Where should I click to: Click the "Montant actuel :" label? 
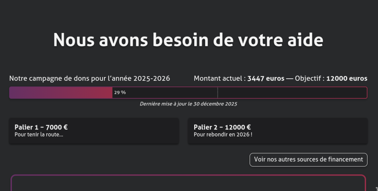[x=220, y=78]
